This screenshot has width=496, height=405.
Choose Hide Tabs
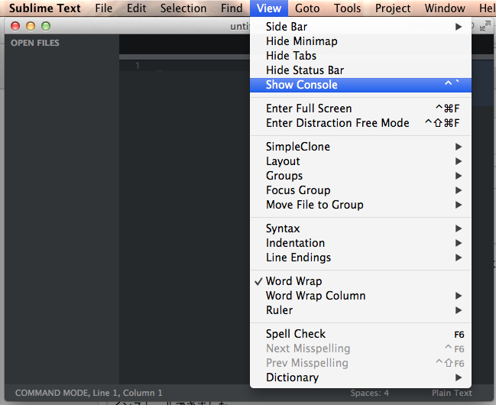point(361,56)
